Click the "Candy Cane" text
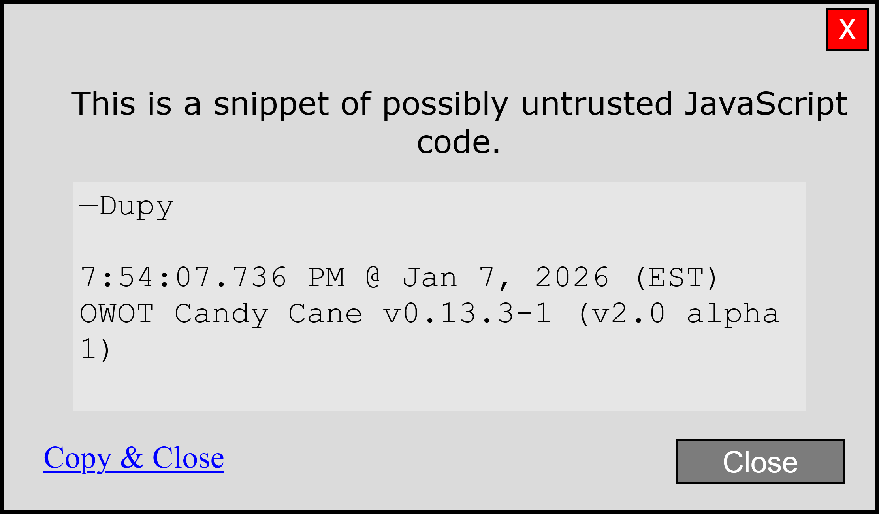Viewport: 879px width, 514px height. [268, 314]
